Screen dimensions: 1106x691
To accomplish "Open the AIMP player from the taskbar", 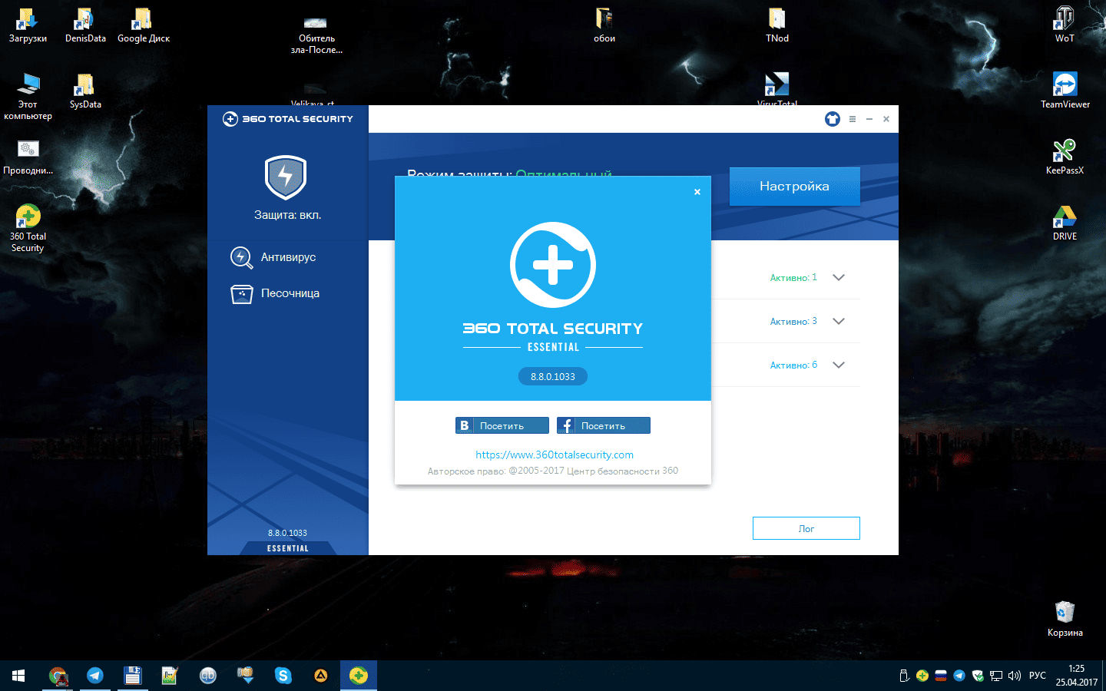I will (321, 676).
